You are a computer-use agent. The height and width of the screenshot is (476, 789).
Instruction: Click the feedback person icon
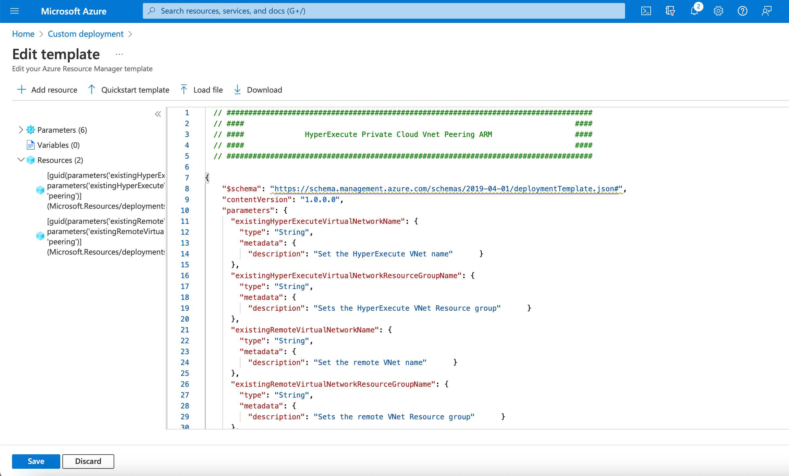[x=766, y=11]
